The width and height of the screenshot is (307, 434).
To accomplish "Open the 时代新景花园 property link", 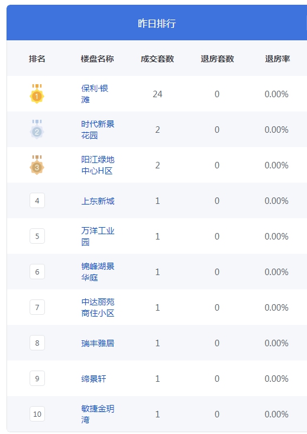I will [x=98, y=129].
